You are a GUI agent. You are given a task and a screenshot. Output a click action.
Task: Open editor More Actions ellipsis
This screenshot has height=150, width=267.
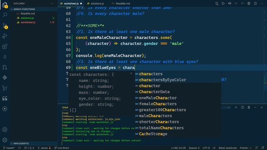(x=262, y=3)
